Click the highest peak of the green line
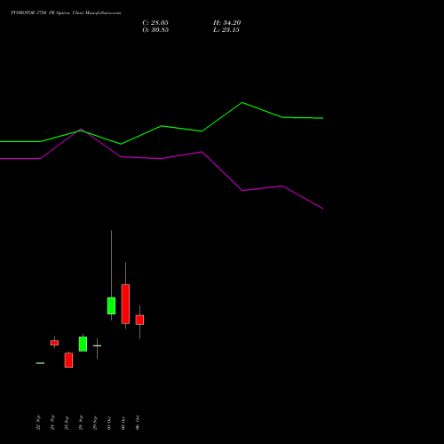 pos(242,103)
